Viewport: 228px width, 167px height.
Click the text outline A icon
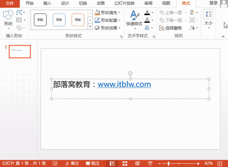pyautogui.click(x=147, y=20)
